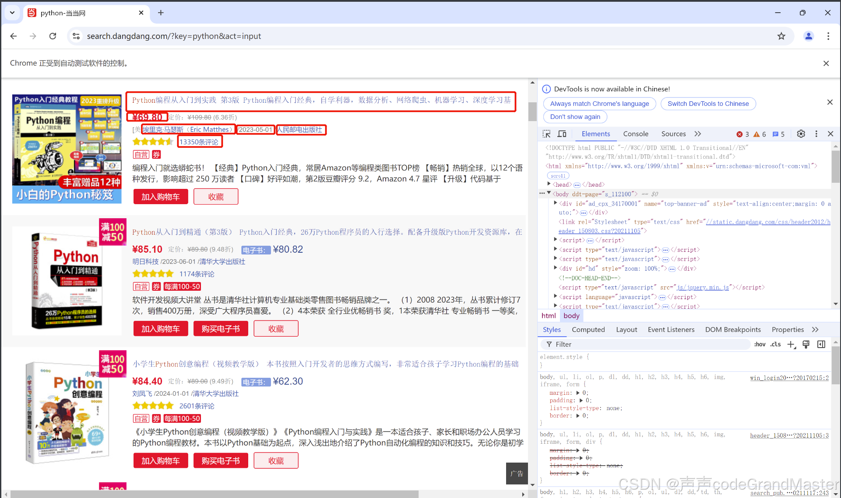
Task: Select body in DOM breadcrumb
Action: [571, 316]
